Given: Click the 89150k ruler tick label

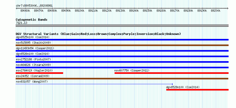Looking at the screenshot, I should (147, 11).
